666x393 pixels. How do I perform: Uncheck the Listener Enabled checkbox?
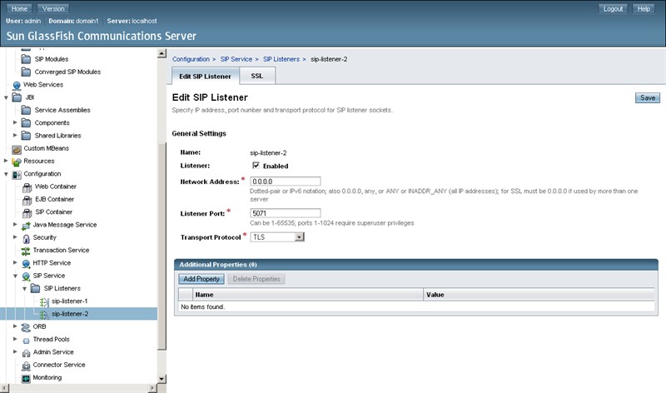[256, 166]
